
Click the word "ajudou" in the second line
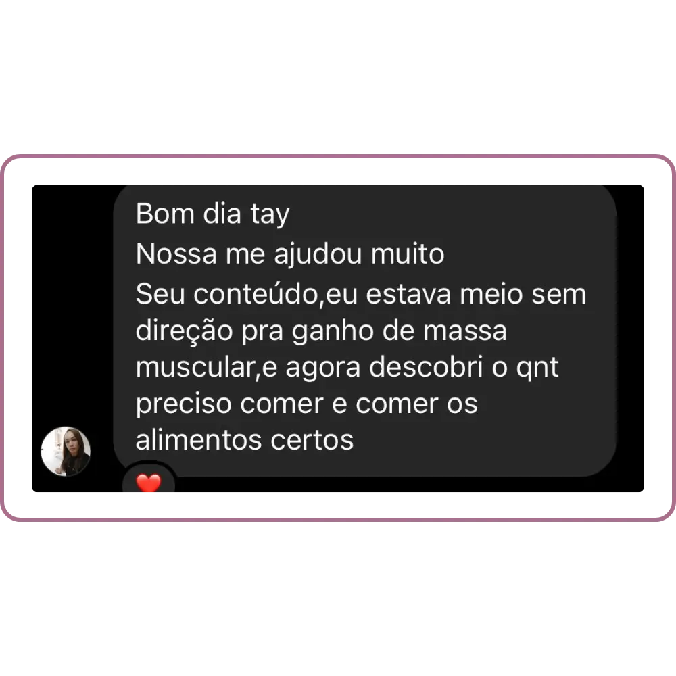click(318, 255)
